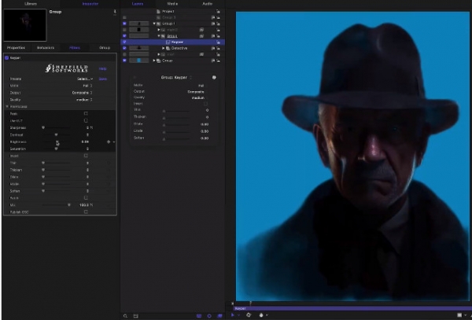Click the Detective group icon in the layers list

coord(168,48)
